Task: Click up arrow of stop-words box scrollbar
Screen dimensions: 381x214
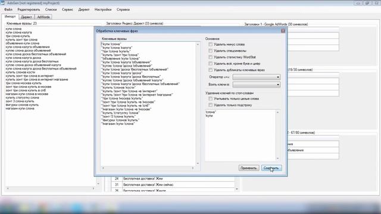Action: pyautogui.click(x=278, y=112)
